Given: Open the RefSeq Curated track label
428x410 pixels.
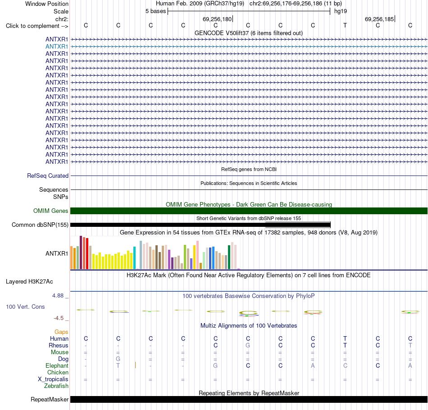Looking at the screenshot, I should coord(48,176).
